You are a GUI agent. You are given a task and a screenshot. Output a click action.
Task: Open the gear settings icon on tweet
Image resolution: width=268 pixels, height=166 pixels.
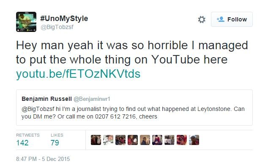202,19
